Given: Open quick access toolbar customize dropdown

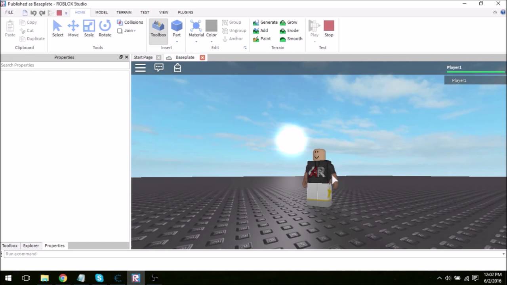Looking at the screenshot, I should coord(66,13).
